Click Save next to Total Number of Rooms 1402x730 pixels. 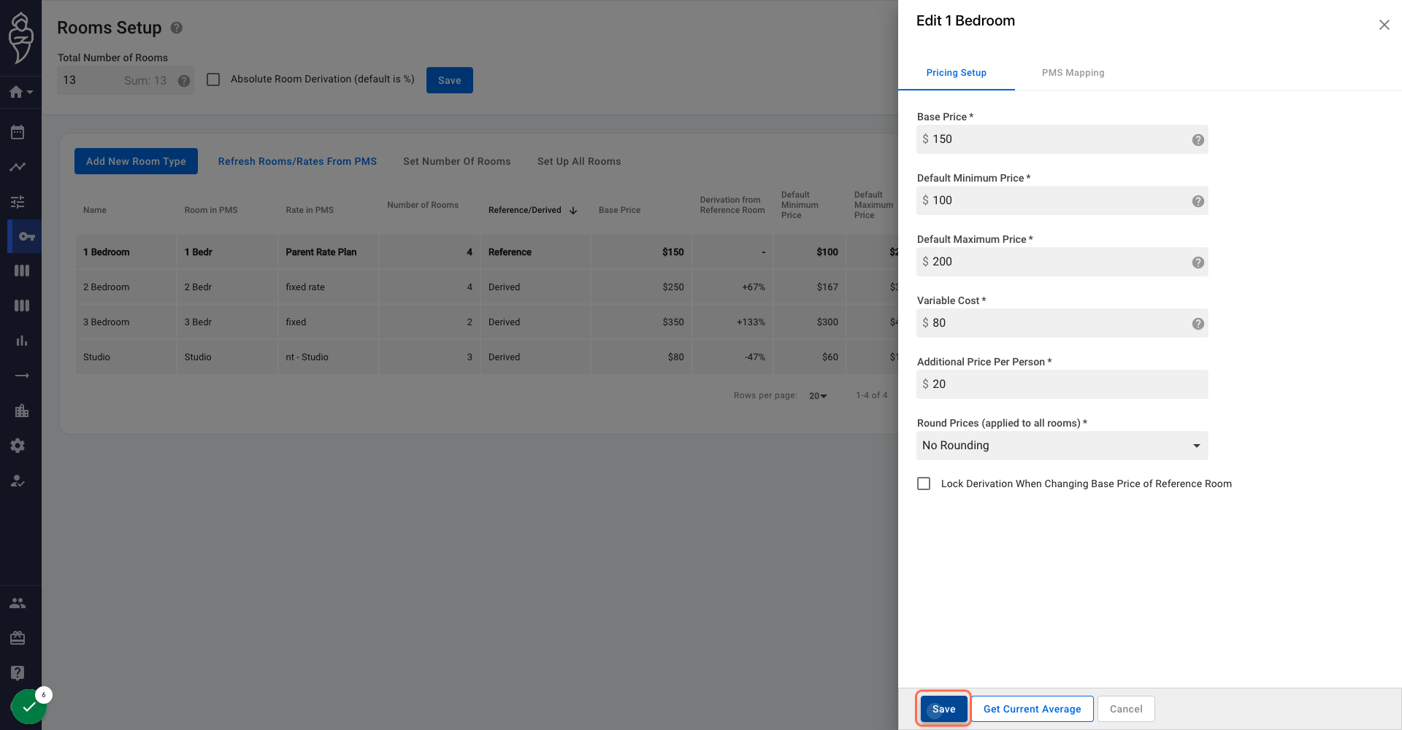tap(450, 80)
